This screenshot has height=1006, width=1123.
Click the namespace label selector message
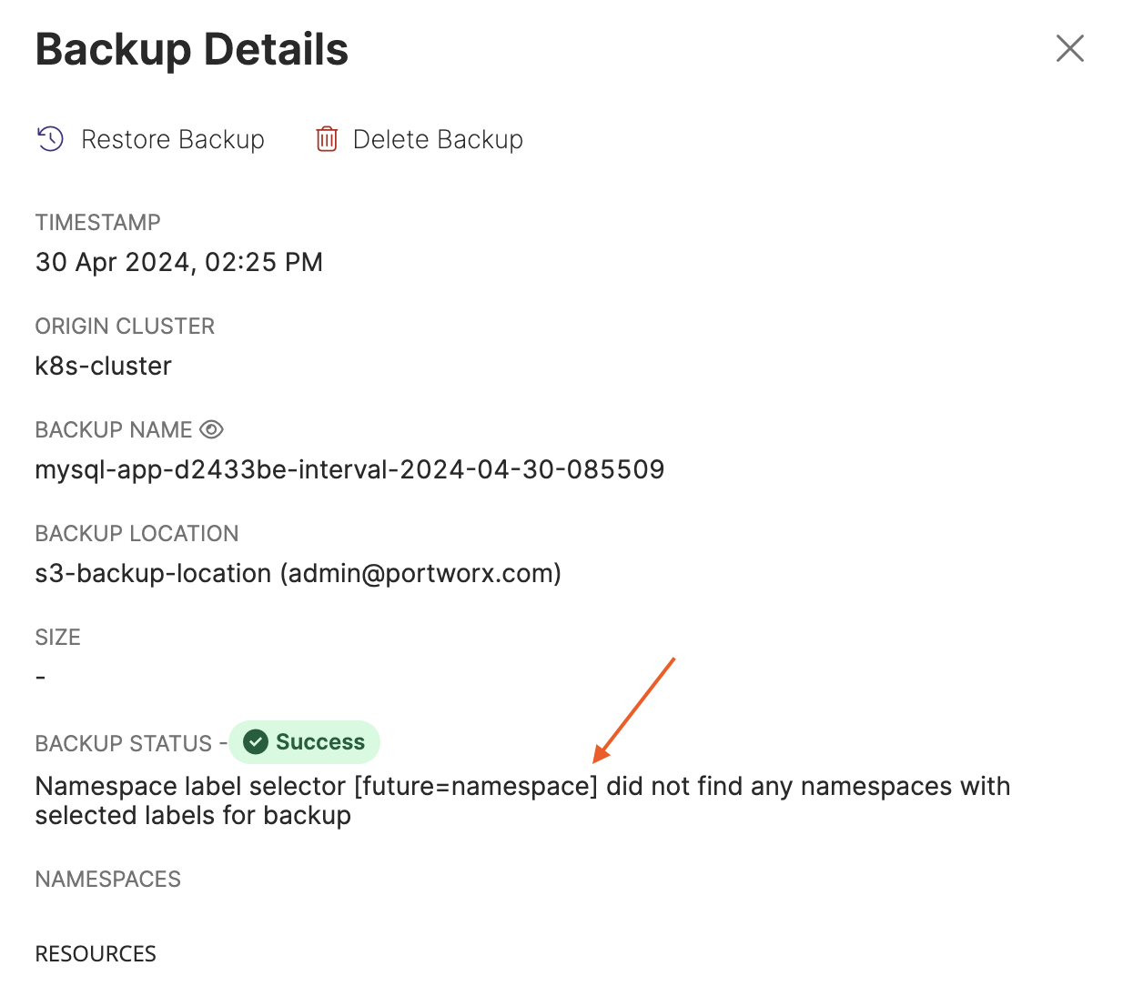click(521, 800)
